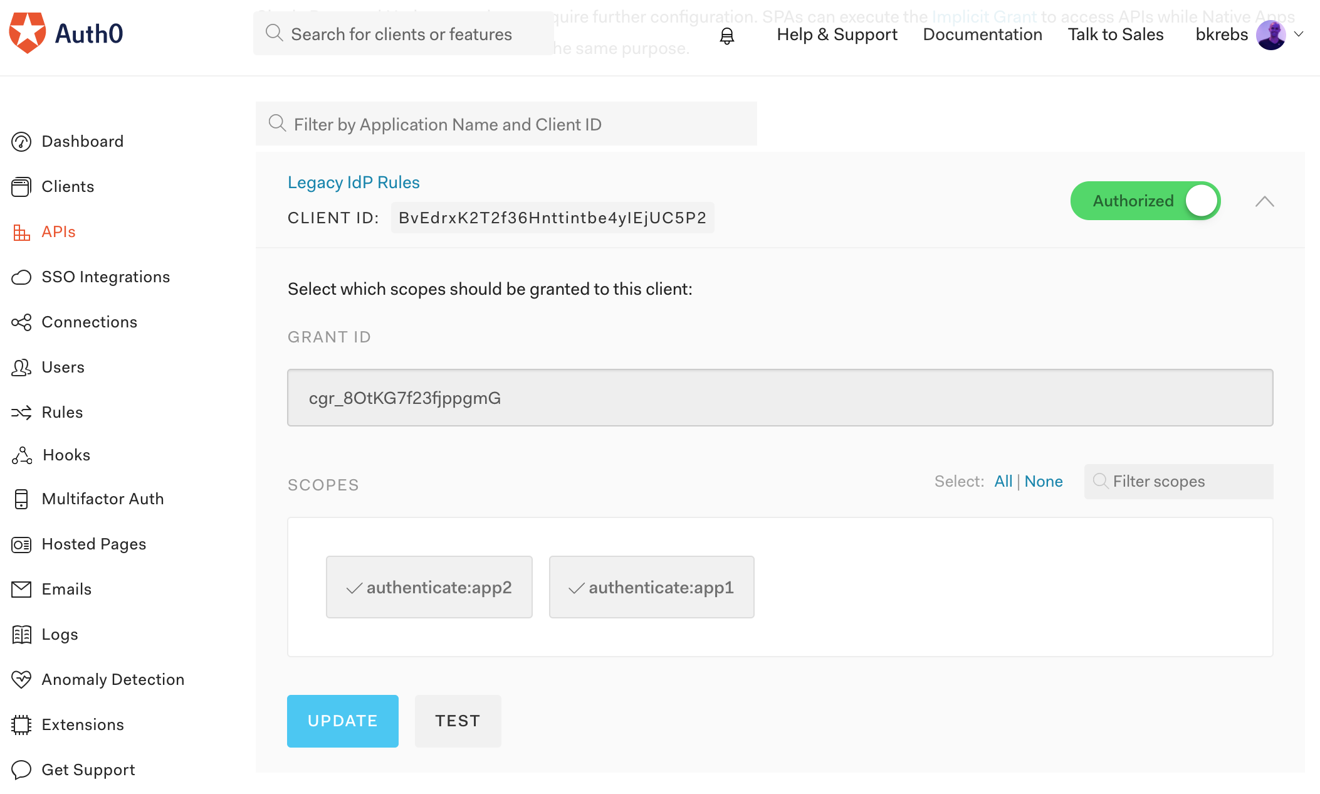Viewport: 1320px width, 794px height.
Task: Click the Extensions chip icon
Action: click(21, 725)
